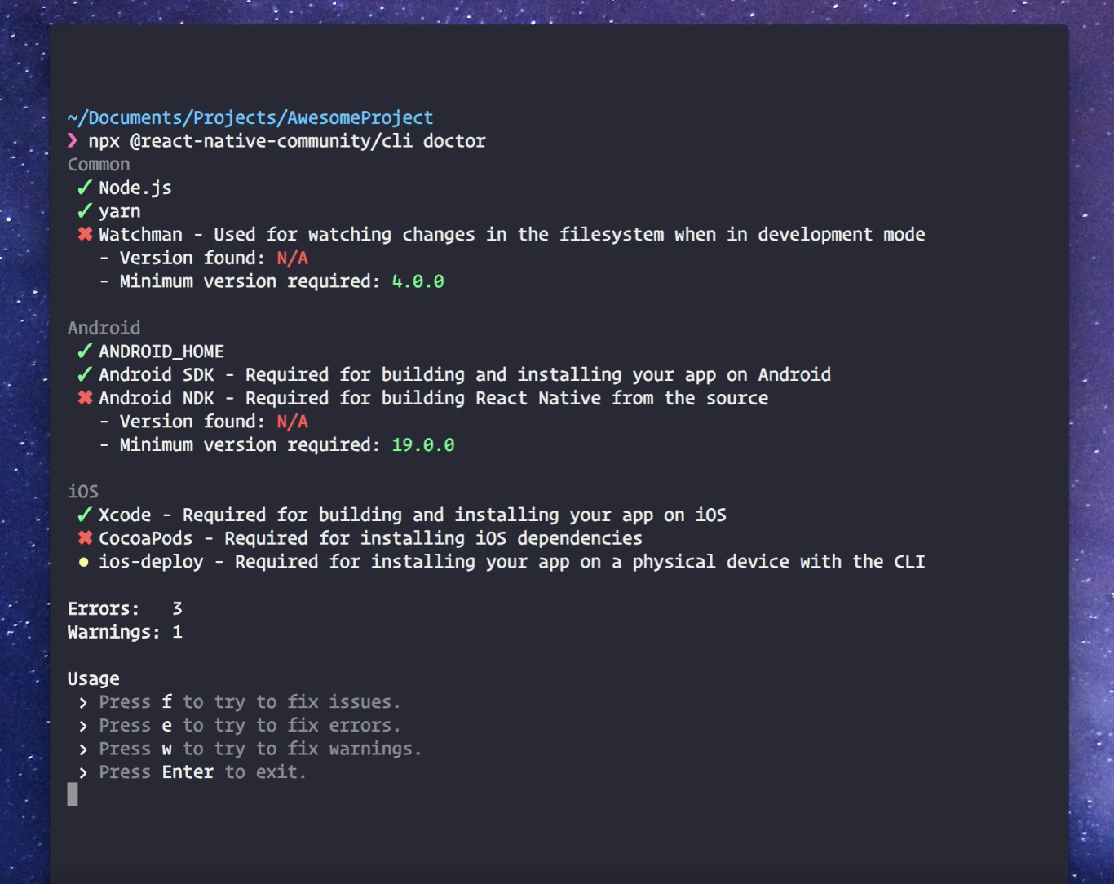Click the Android NDK description line
1114x884 pixels.
pyautogui.click(x=434, y=398)
